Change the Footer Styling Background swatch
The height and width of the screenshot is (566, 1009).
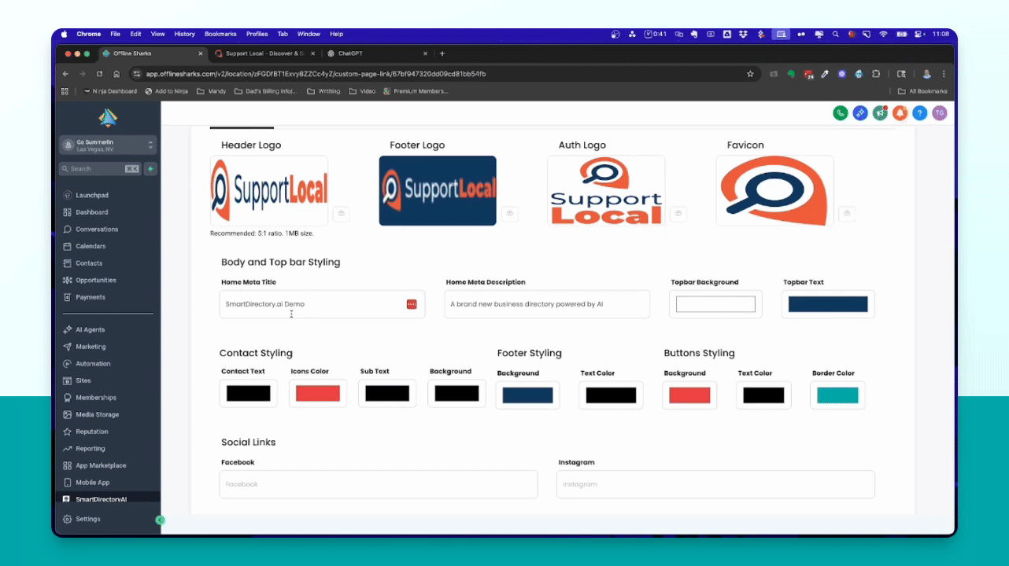(527, 395)
